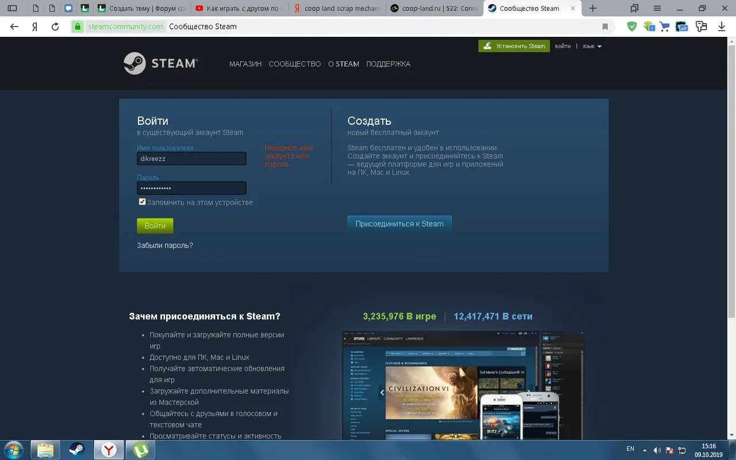Click the Зачем присоединяться к Steam? heading

[x=205, y=316]
